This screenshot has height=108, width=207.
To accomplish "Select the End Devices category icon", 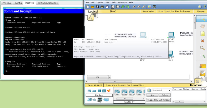I will coord(89,100).
